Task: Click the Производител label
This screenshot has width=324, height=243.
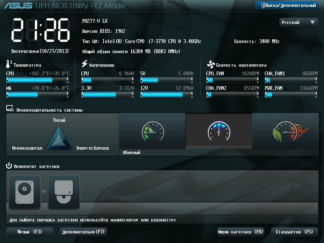Action: point(27,148)
